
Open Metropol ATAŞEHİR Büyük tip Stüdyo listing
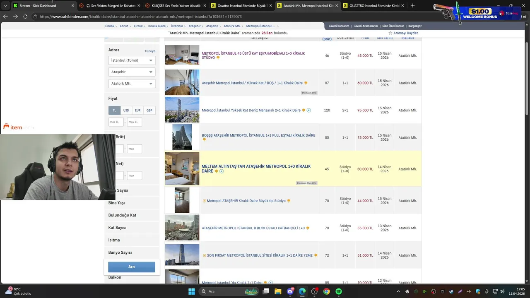tap(246, 201)
